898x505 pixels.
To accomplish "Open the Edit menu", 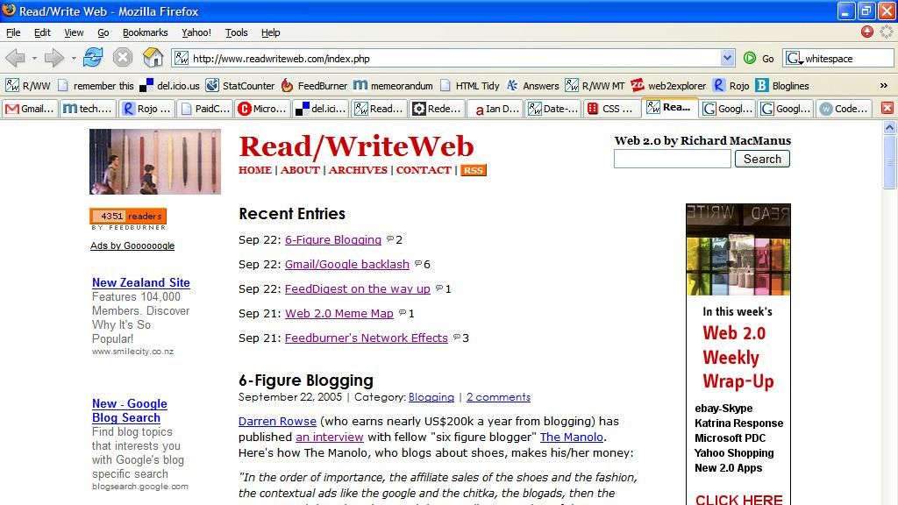I will click(x=42, y=32).
